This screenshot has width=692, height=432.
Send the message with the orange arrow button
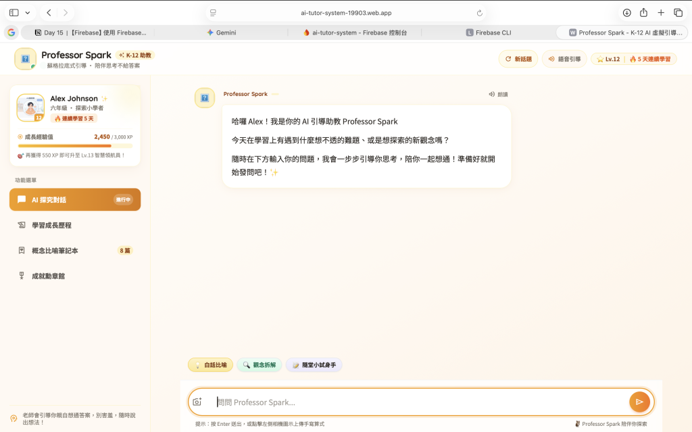click(x=639, y=402)
